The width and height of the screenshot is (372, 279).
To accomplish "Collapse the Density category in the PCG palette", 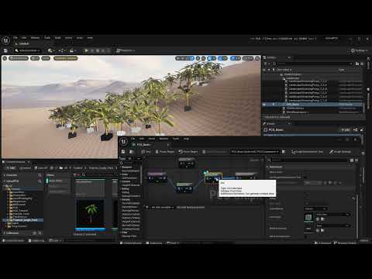I will [126, 200].
